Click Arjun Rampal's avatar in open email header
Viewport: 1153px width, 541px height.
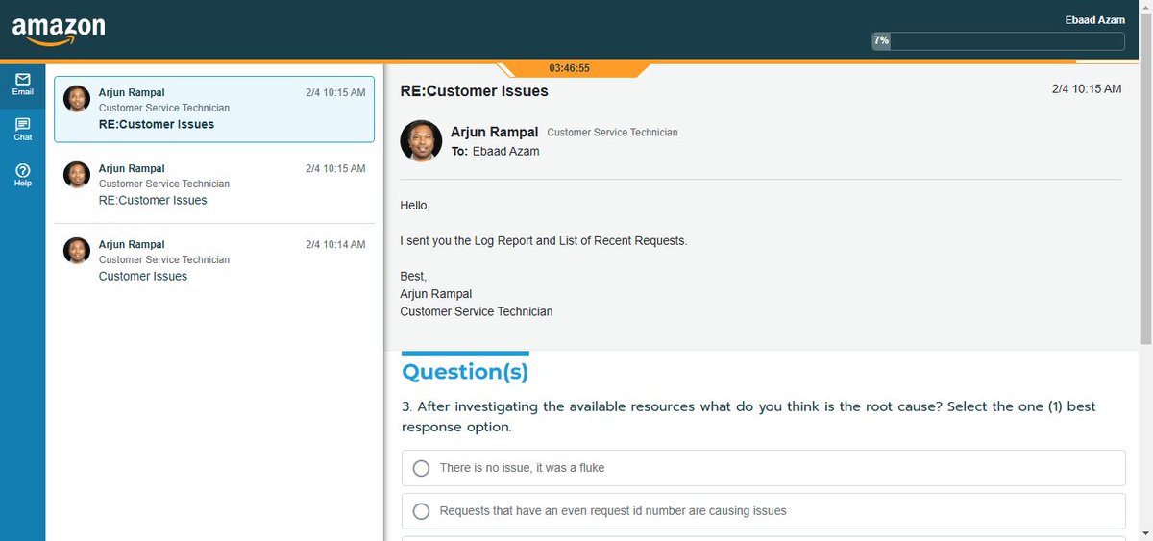(x=421, y=141)
